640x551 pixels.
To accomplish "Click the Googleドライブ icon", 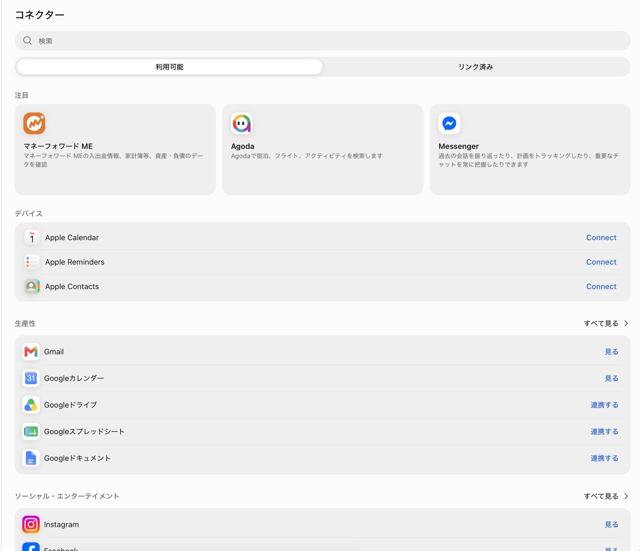I will click(31, 405).
